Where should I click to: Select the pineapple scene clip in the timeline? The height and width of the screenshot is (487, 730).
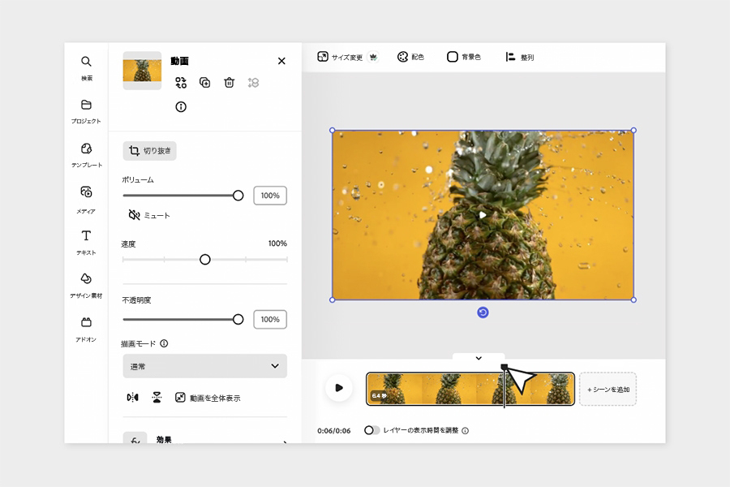tap(470, 389)
